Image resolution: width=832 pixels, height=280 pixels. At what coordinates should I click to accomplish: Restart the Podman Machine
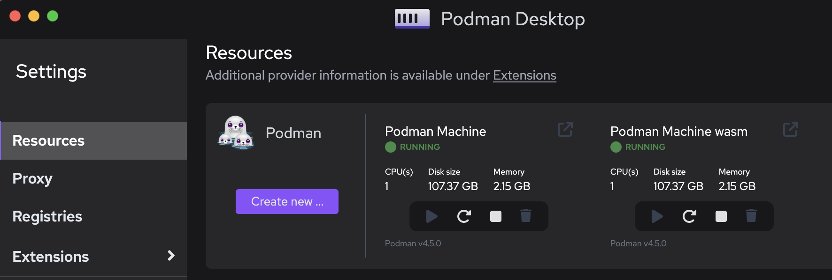point(463,216)
